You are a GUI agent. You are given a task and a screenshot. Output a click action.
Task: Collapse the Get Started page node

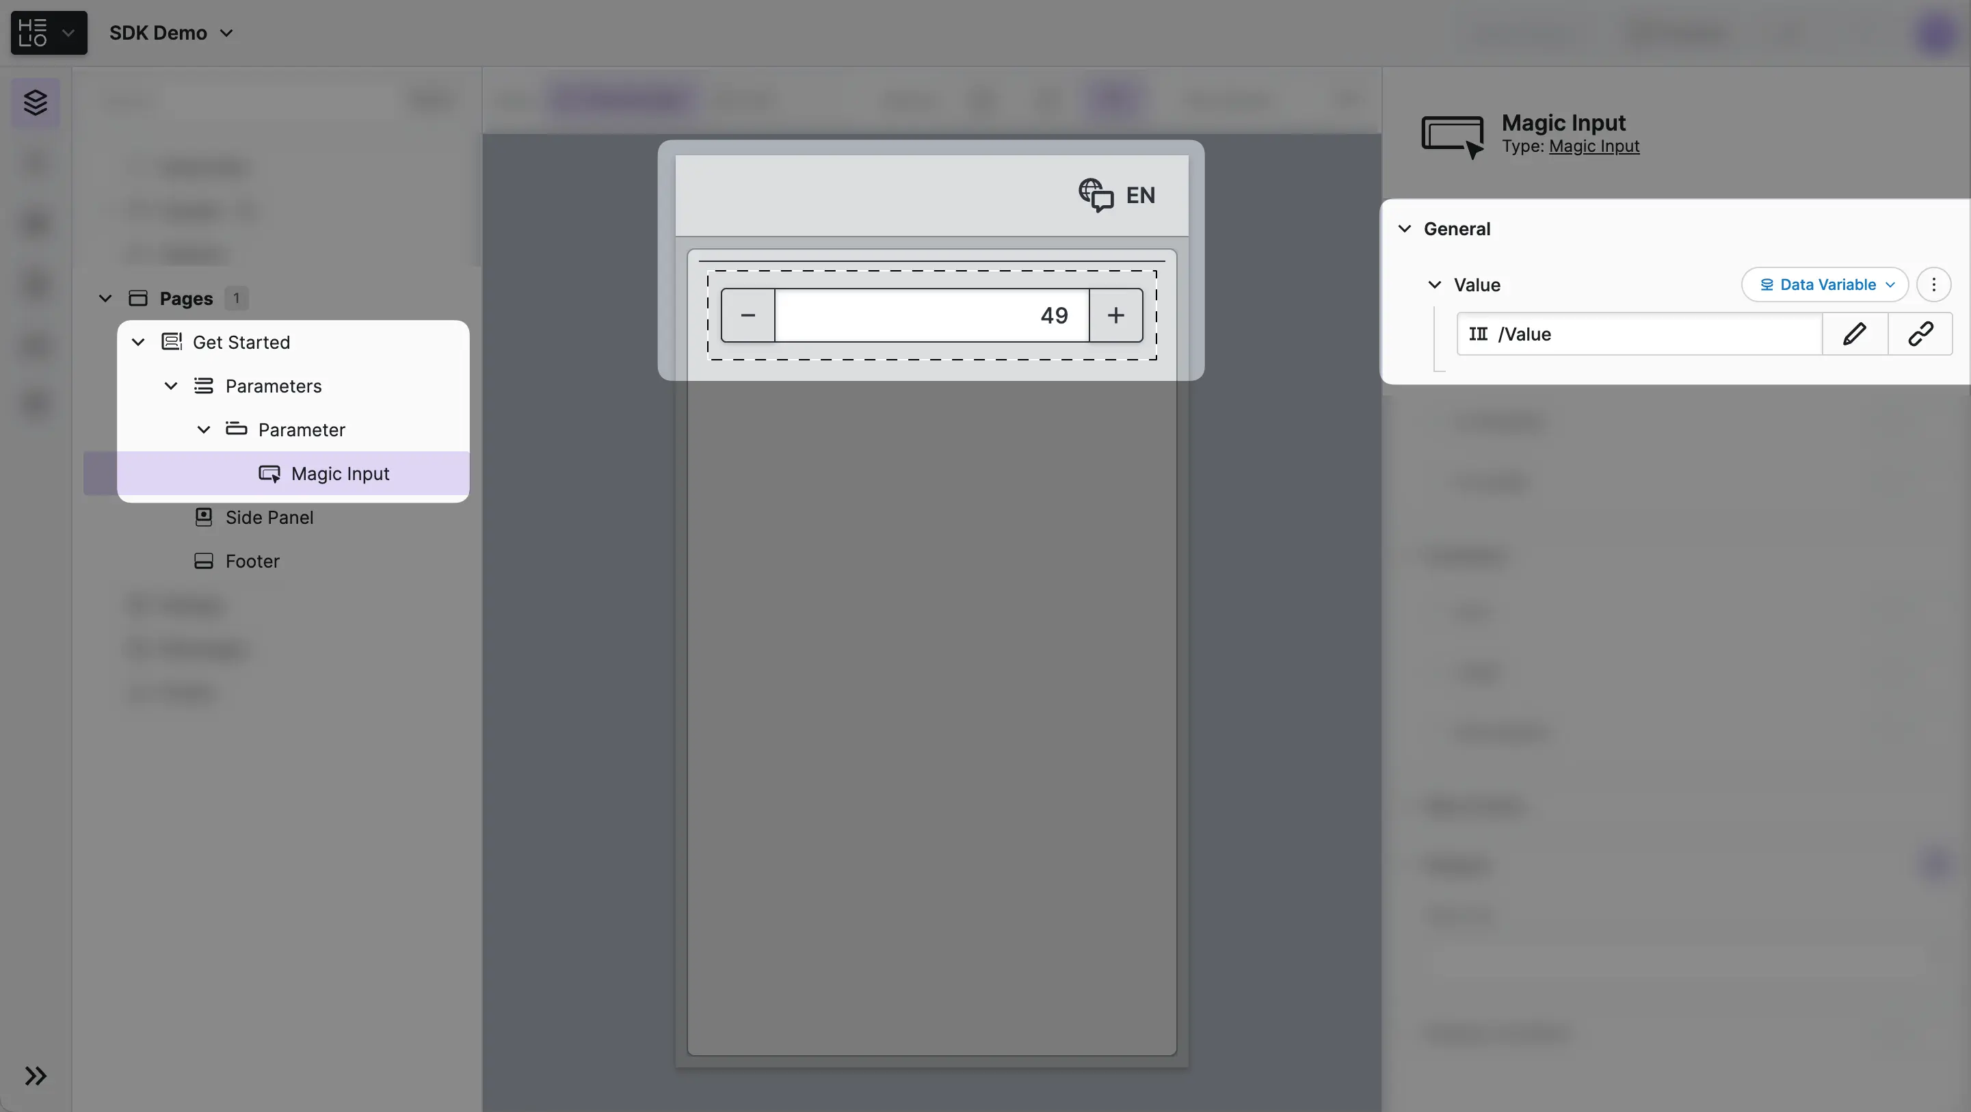click(139, 342)
